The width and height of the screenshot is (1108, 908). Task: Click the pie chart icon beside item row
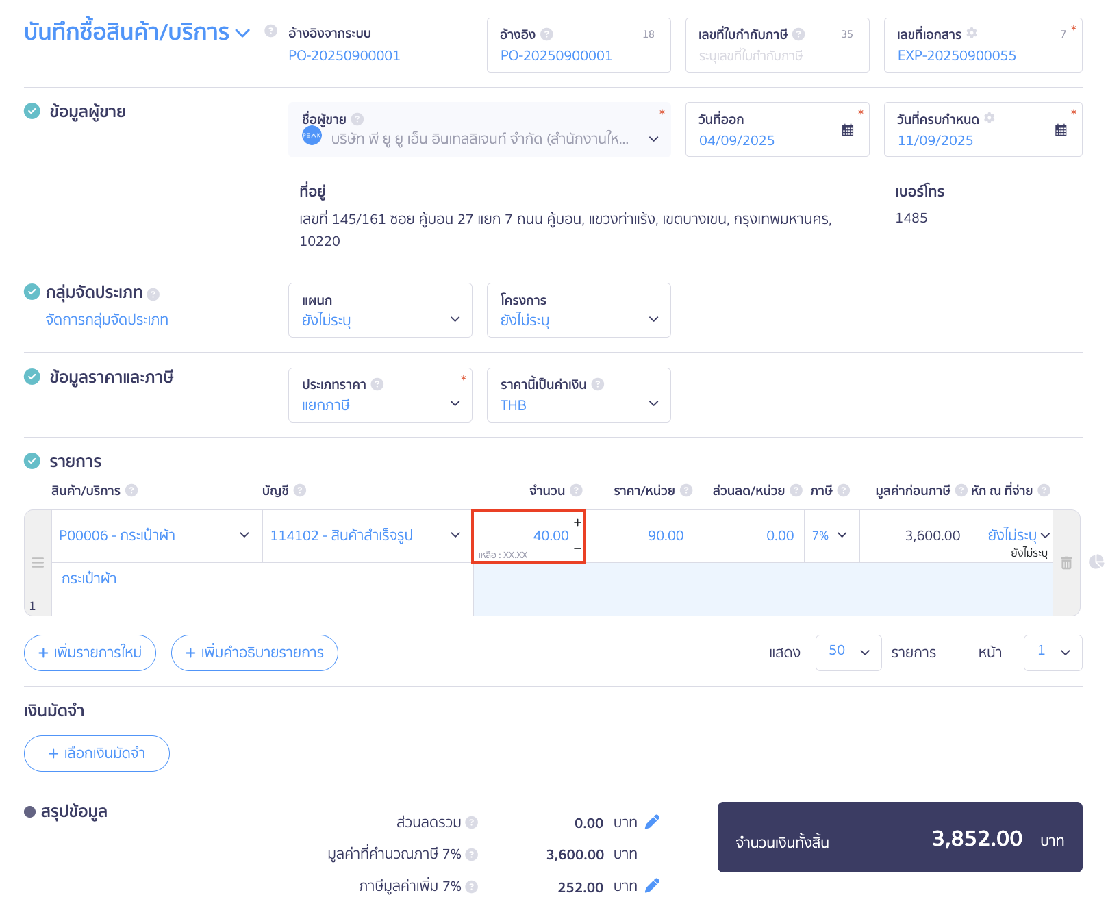(1096, 562)
